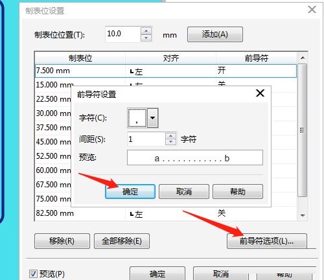Select the 字符(C) character box showing a dot
This screenshot has height=280, width=324.
click(x=137, y=118)
